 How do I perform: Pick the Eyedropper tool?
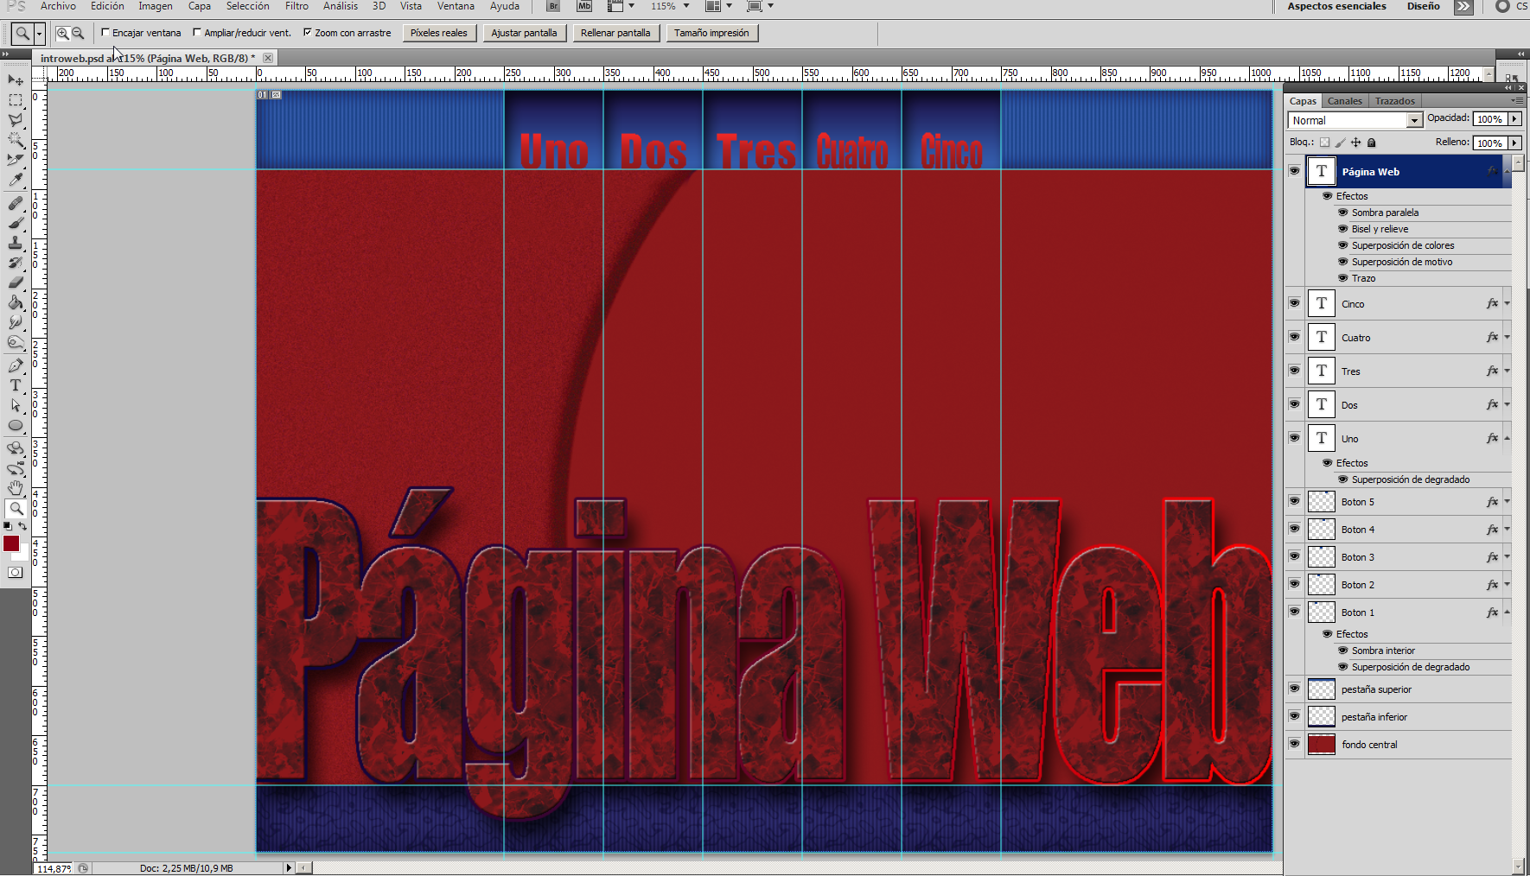(16, 180)
